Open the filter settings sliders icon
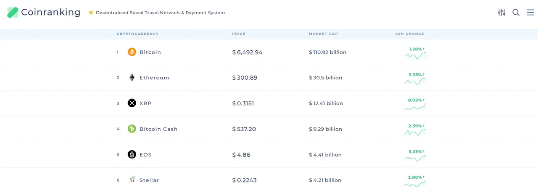Screen dimensions: 538x192 501,13
